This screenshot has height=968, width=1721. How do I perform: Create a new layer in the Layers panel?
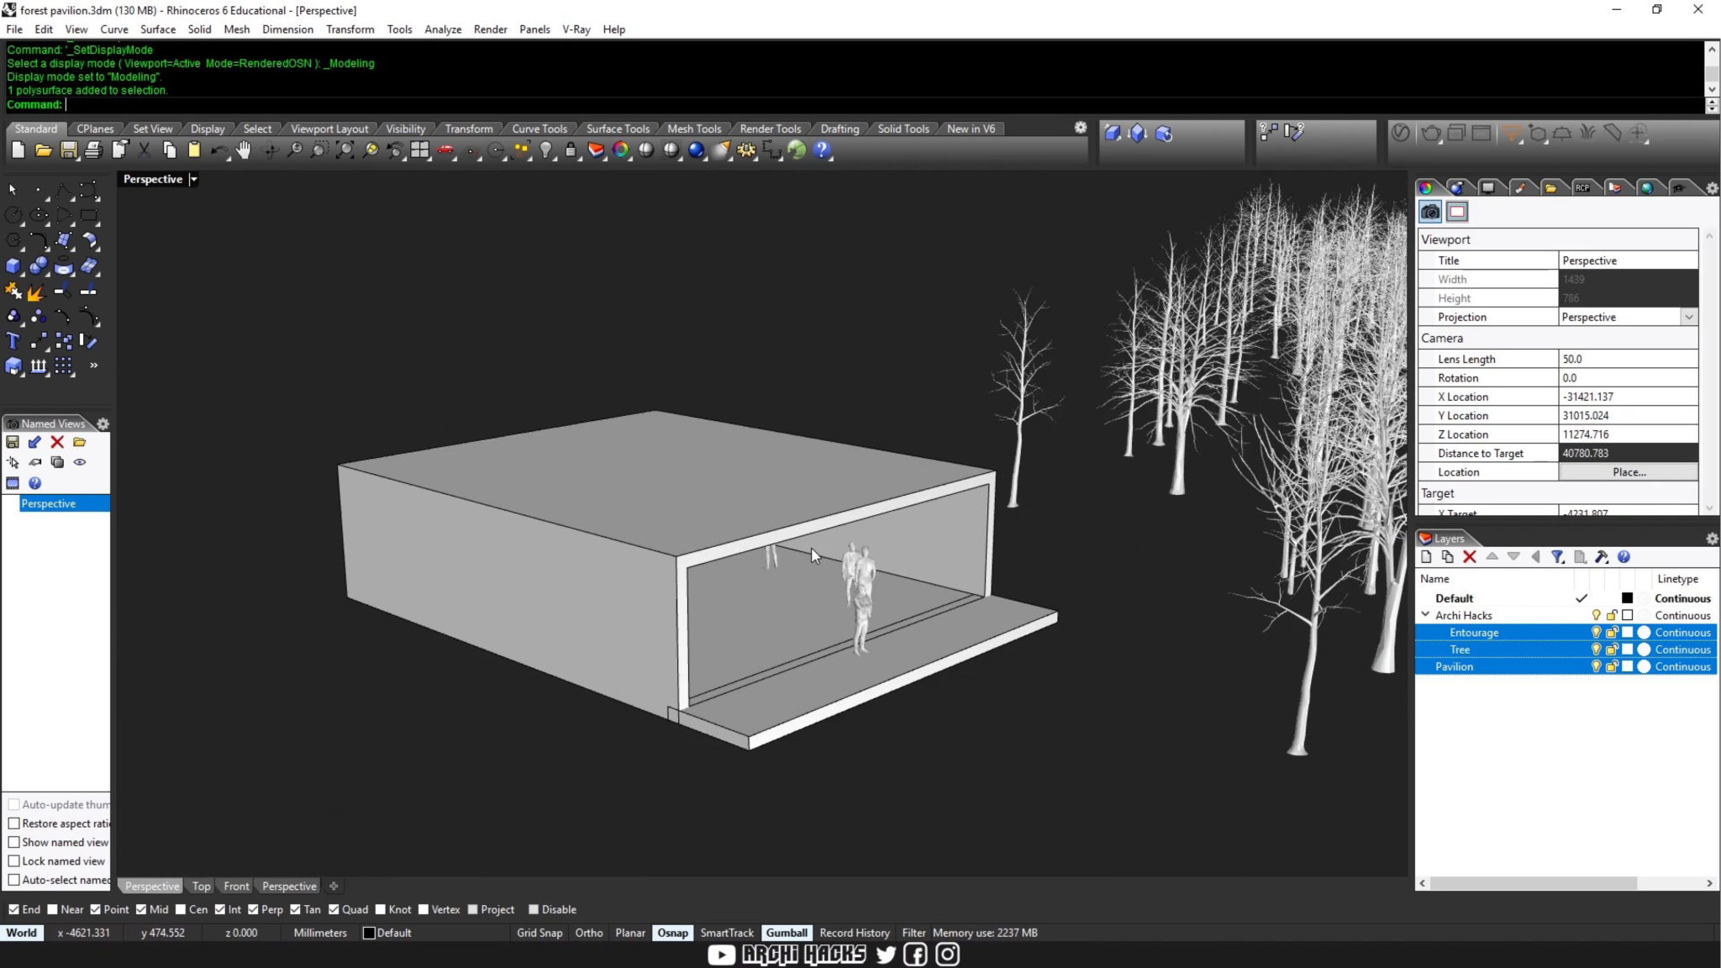coord(1426,557)
